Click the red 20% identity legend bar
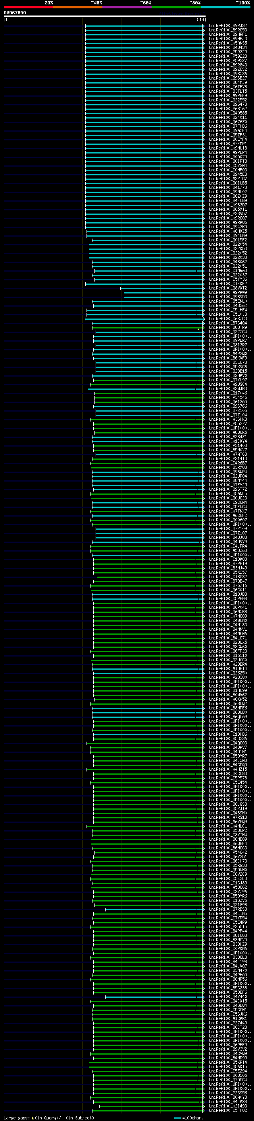 [28, 7]
